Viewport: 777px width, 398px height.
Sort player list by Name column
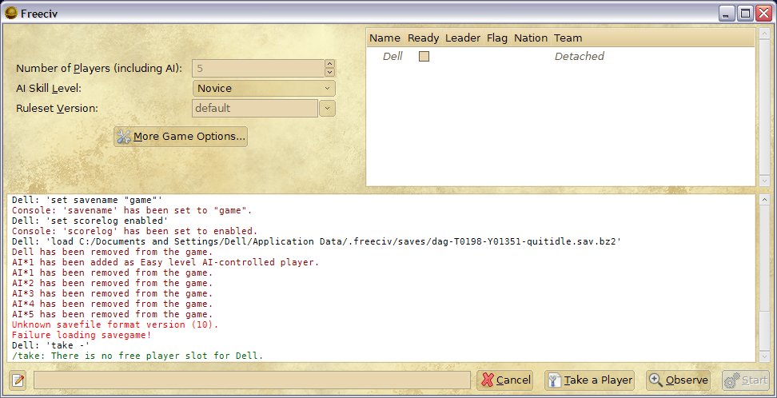pos(385,38)
